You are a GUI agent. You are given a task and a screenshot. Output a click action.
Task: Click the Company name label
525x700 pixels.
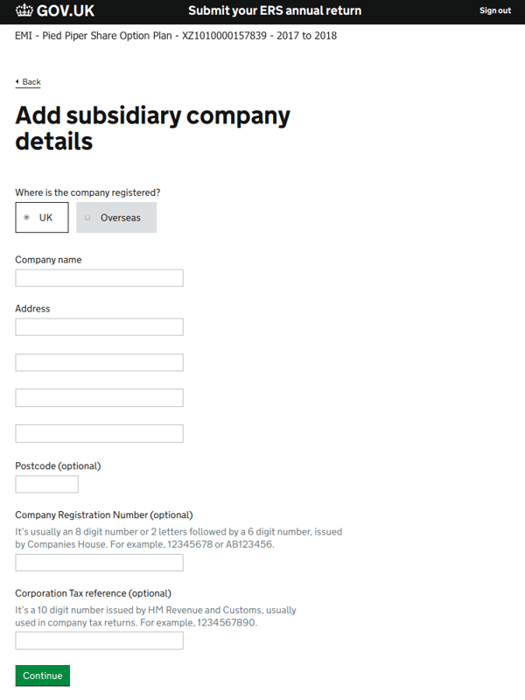coord(48,260)
